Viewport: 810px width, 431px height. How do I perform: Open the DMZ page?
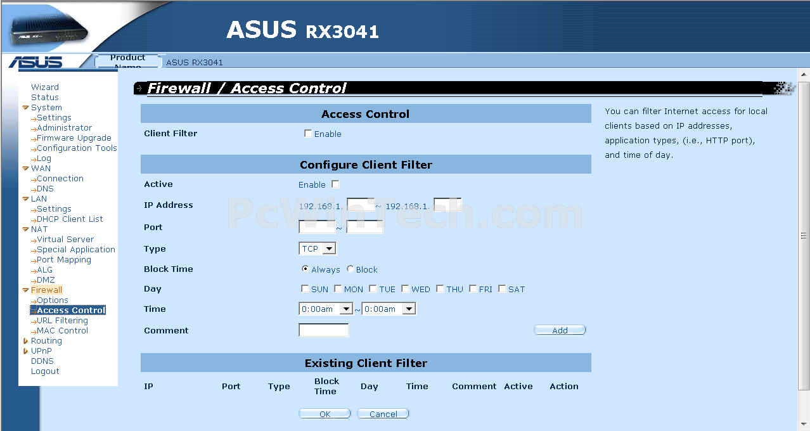click(x=46, y=280)
